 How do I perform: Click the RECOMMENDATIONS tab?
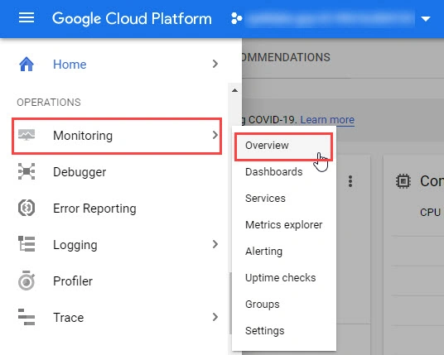[286, 57]
